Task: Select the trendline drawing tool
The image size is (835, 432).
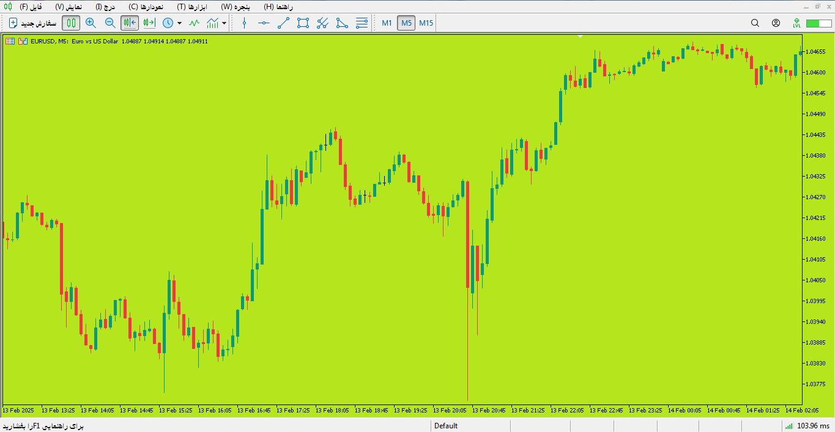Action: 283,23
